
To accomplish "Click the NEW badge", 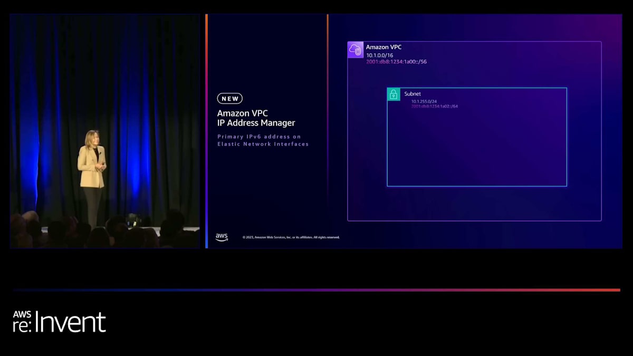I will 230,99.
